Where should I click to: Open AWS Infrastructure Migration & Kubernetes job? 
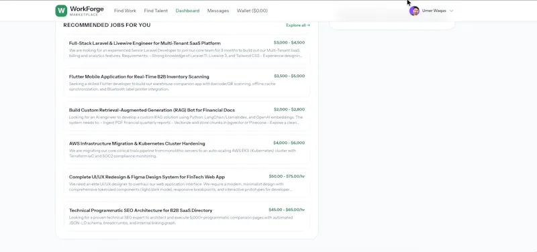point(137,143)
